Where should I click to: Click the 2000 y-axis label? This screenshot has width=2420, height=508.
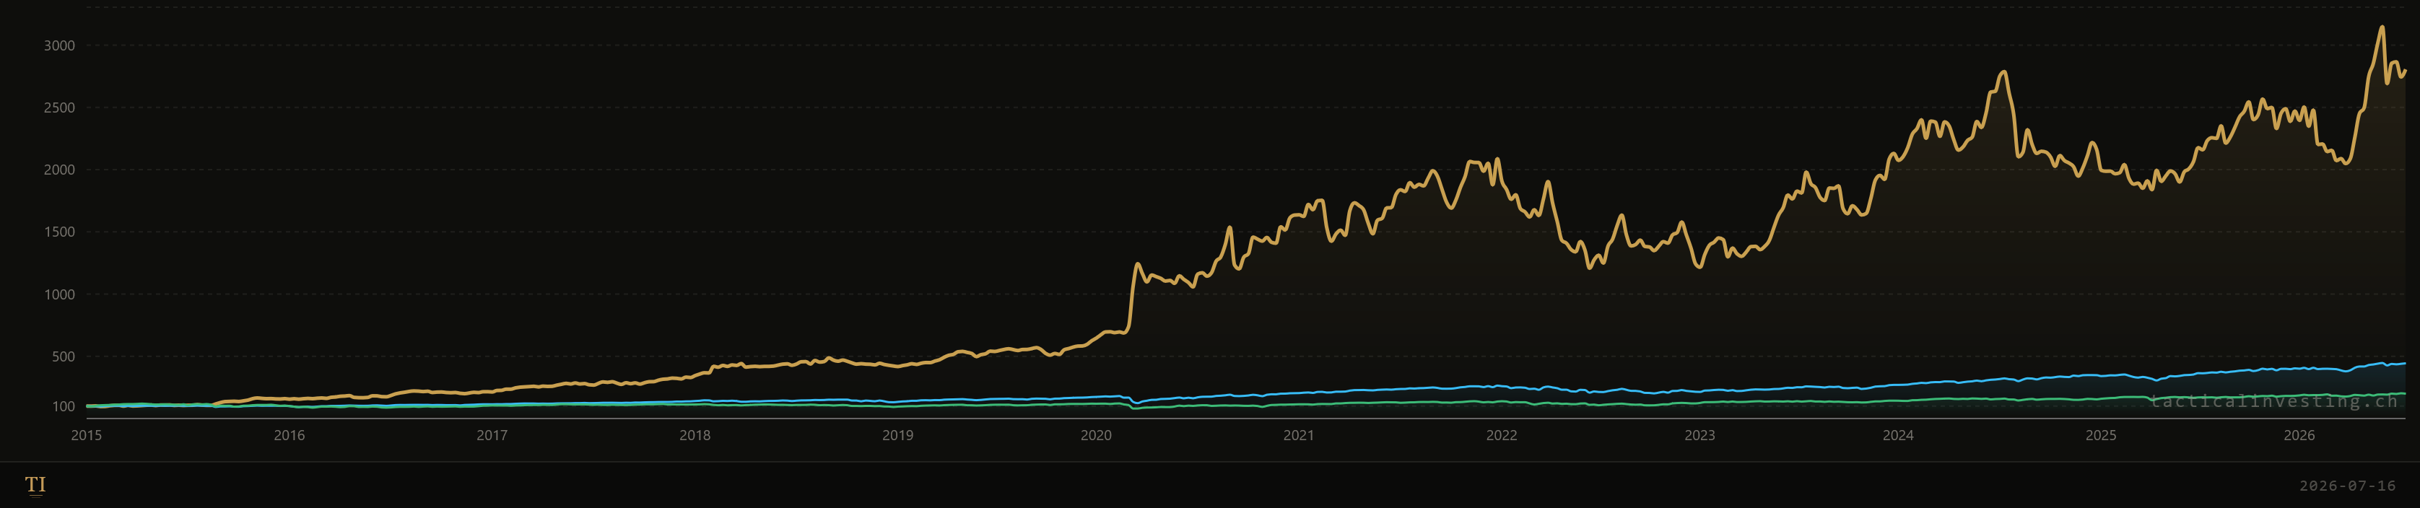[x=59, y=170]
